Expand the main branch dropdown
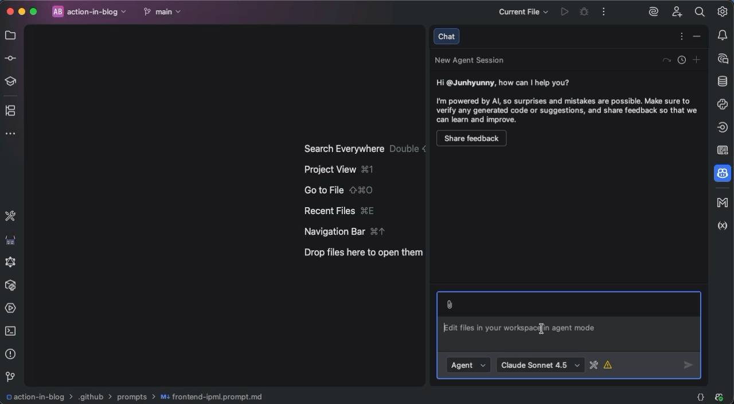 coord(162,11)
